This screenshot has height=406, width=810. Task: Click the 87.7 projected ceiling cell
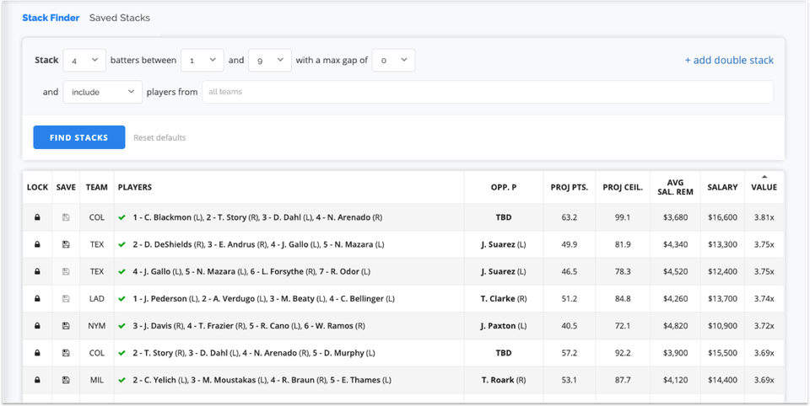tap(623, 380)
